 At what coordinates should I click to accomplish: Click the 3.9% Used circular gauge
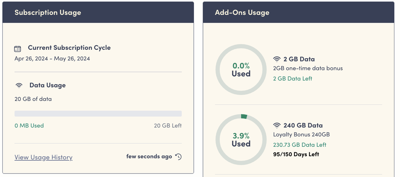[241, 140]
